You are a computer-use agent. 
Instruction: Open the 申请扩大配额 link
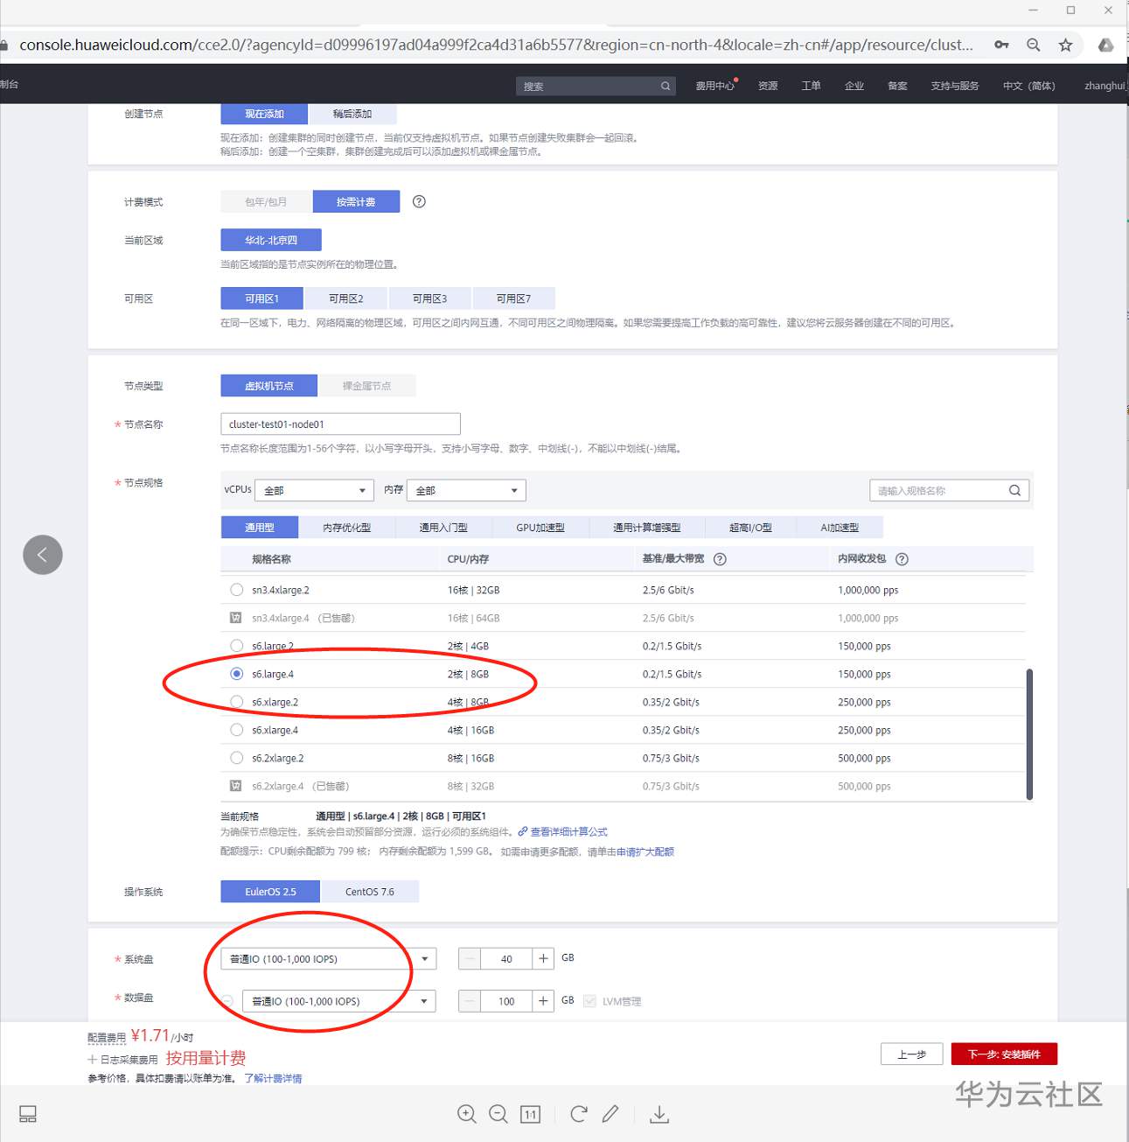point(645,851)
